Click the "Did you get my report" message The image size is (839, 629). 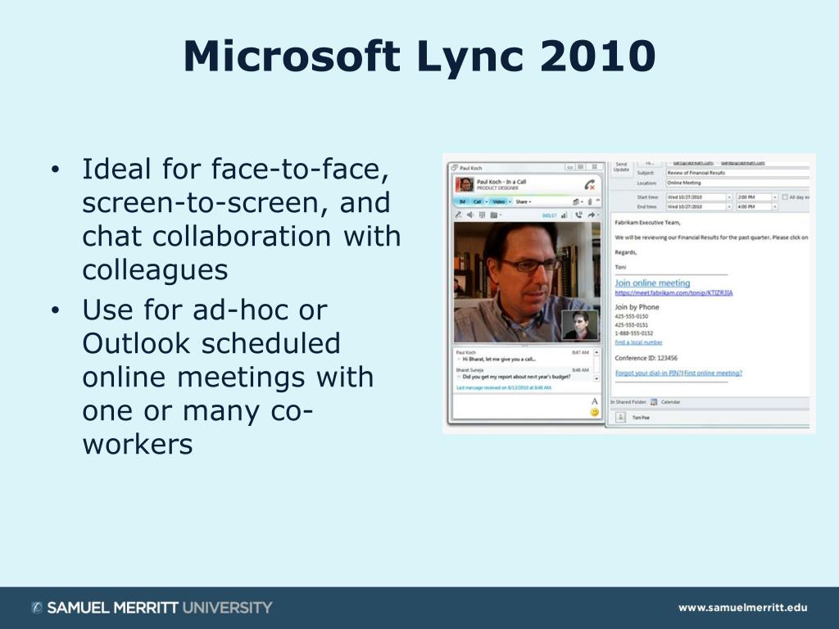click(x=516, y=377)
